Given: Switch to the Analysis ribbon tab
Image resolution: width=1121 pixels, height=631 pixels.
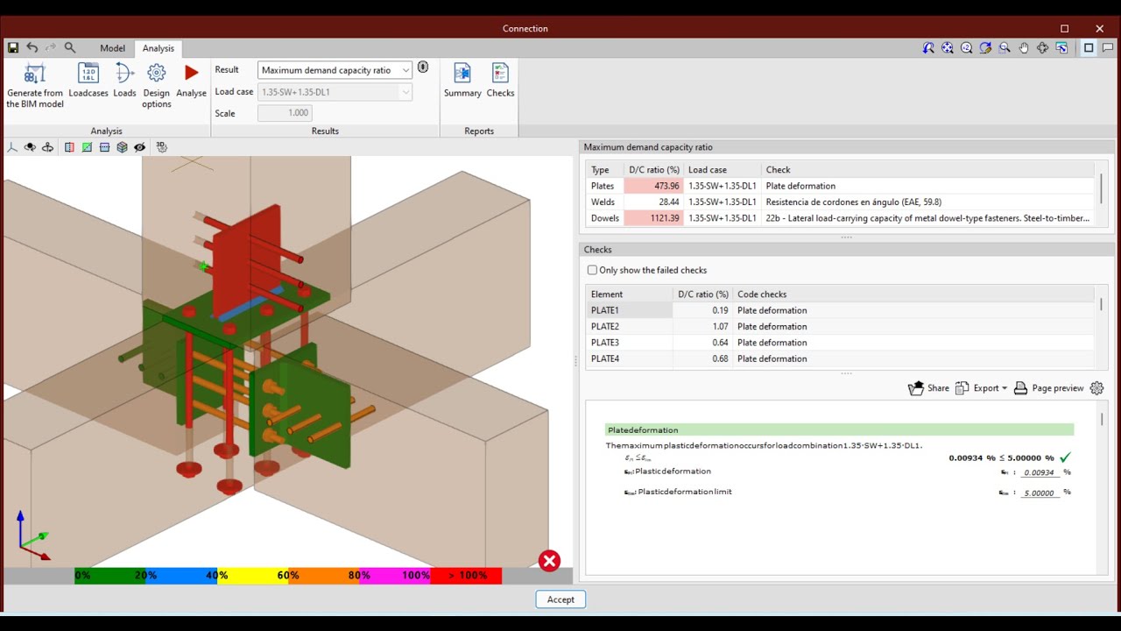Looking at the screenshot, I should click(x=158, y=48).
